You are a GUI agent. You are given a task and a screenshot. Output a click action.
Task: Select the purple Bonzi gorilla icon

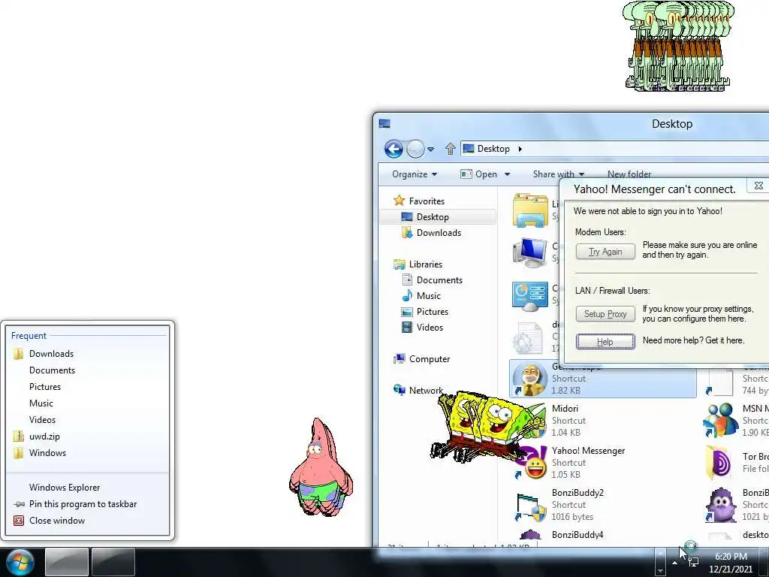[x=721, y=505]
